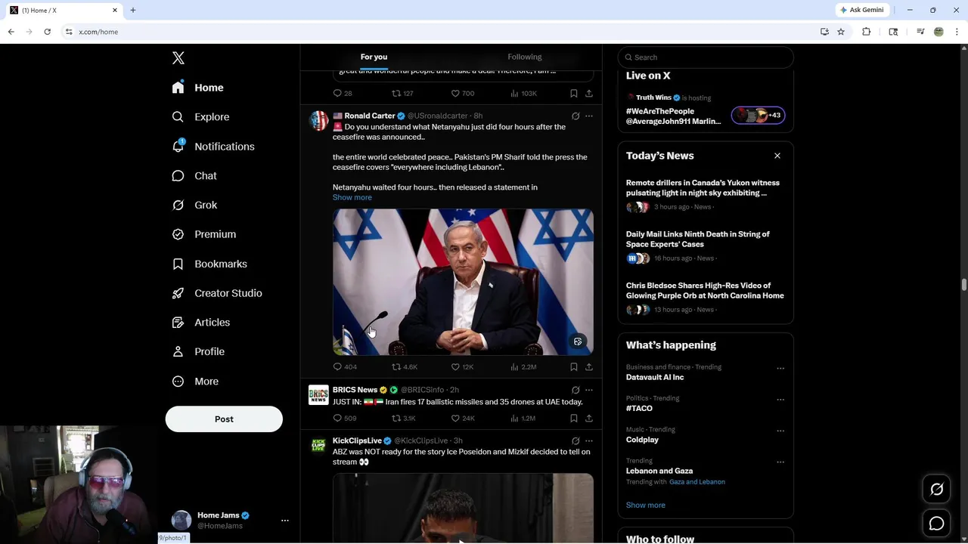Click the X logo in sidebar

178,58
